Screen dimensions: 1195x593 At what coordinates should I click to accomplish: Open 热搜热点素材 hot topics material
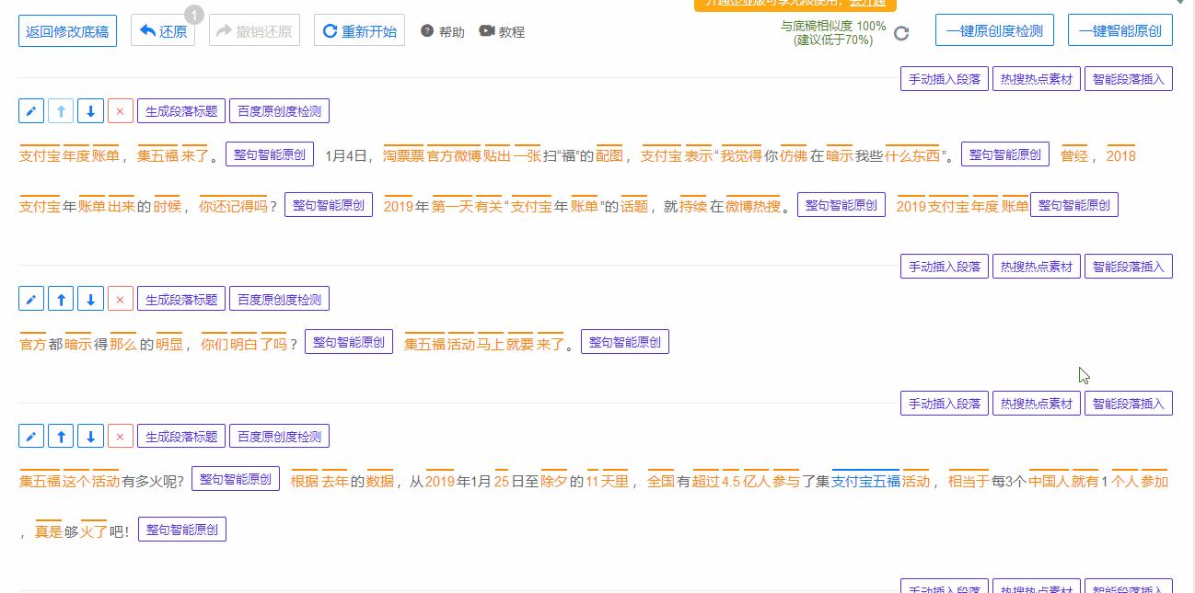[1037, 78]
